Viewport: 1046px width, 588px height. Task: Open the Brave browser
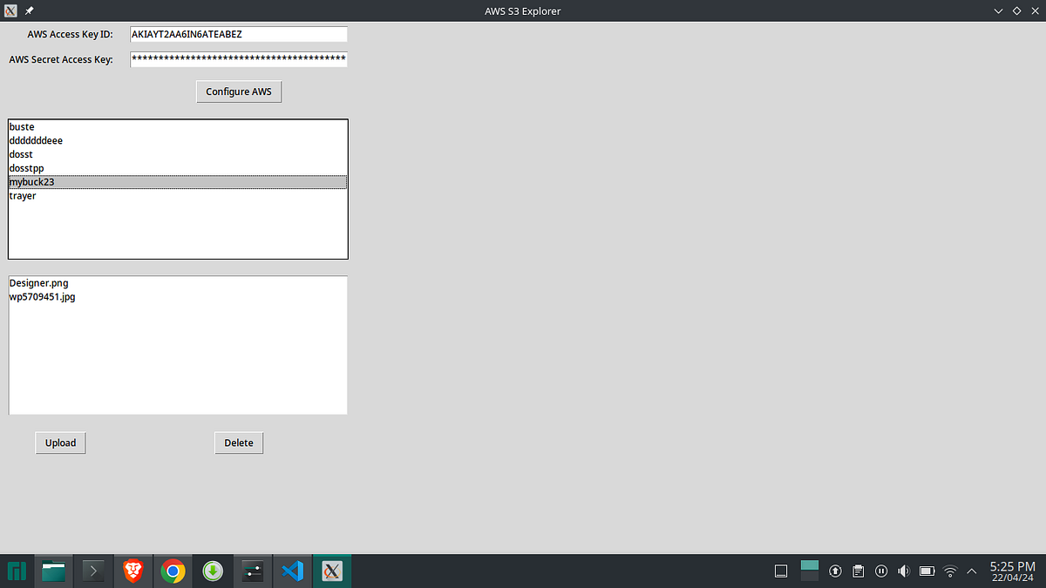pos(132,571)
